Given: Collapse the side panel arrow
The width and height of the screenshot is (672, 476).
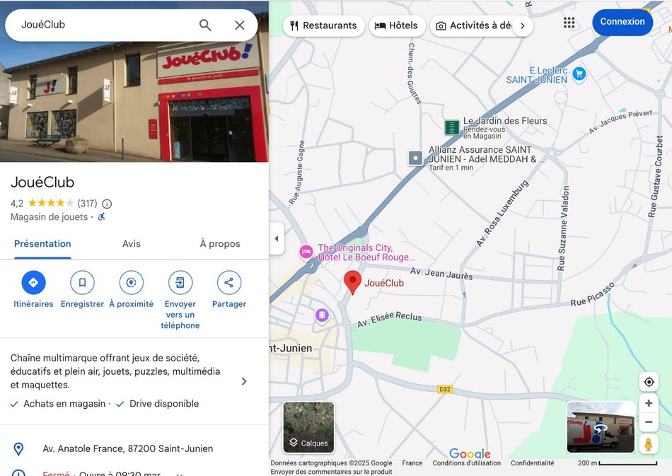Looking at the screenshot, I should click(277, 238).
